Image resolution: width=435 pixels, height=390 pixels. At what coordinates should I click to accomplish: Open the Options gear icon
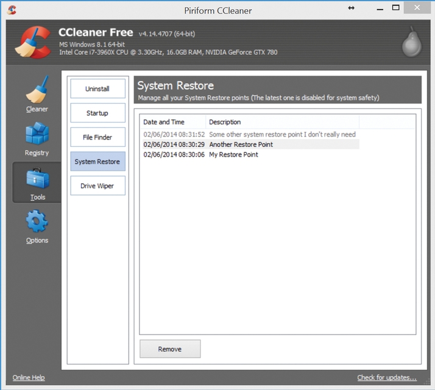pos(37,221)
